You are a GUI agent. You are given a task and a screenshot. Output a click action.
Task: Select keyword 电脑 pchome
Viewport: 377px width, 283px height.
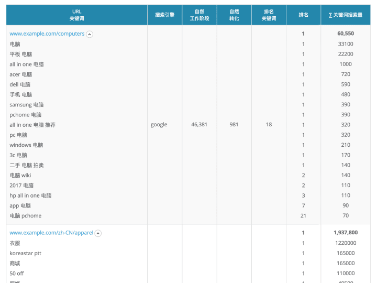(26, 216)
